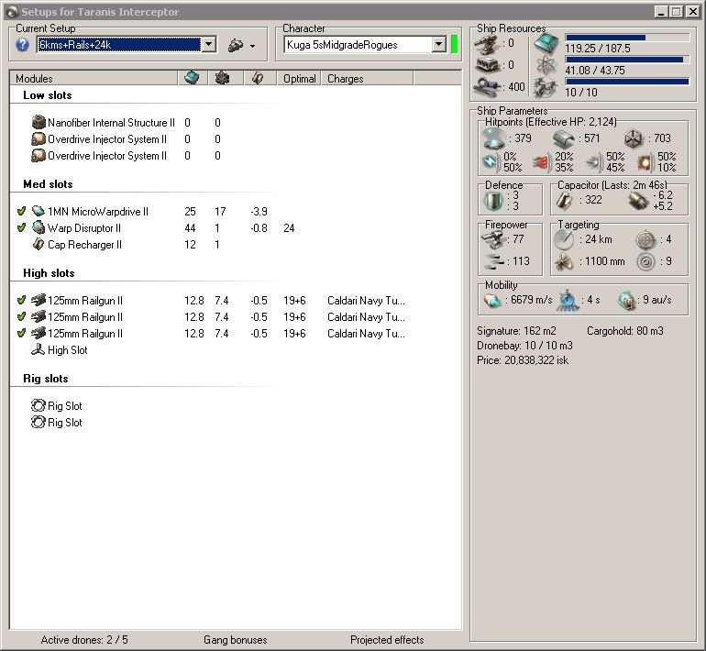
Task: Expand the Current Setup dropdown
Action: 208,45
